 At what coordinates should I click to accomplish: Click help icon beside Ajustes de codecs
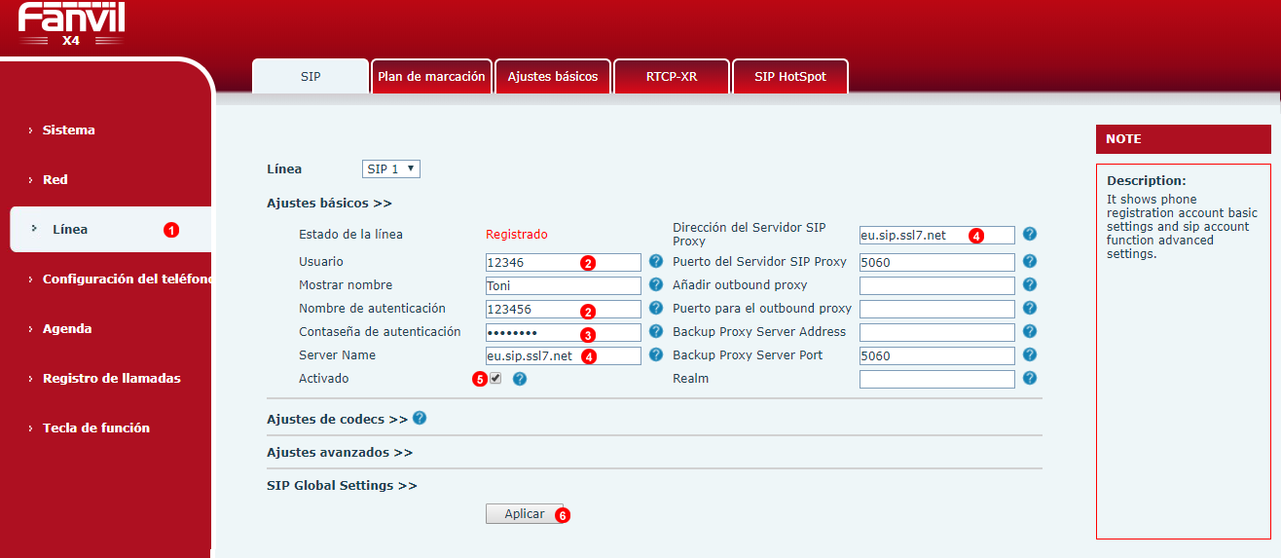click(420, 418)
